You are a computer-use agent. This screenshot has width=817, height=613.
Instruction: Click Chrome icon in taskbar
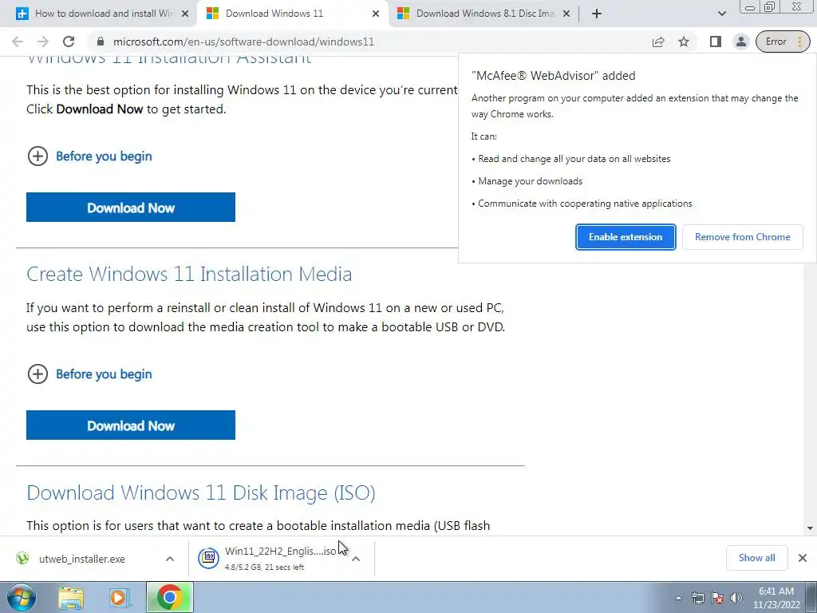coord(170,597)
